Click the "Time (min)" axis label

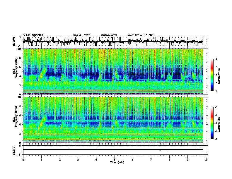[117, 162]
